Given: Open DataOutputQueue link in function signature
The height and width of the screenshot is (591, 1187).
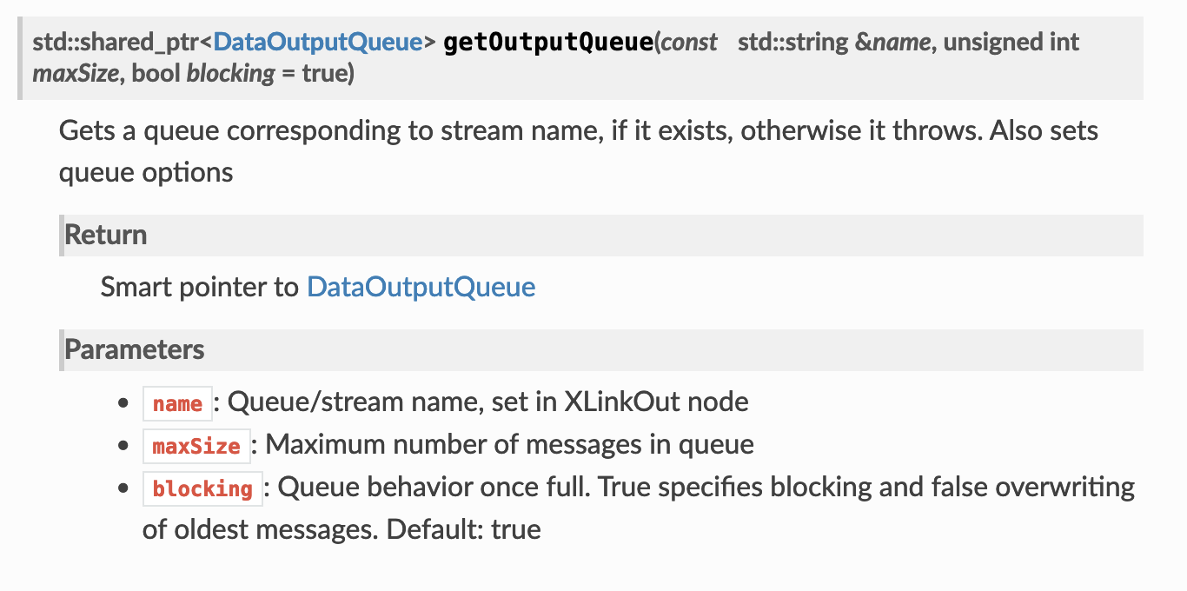Looking at the screenshot, I should click(317, 42).
